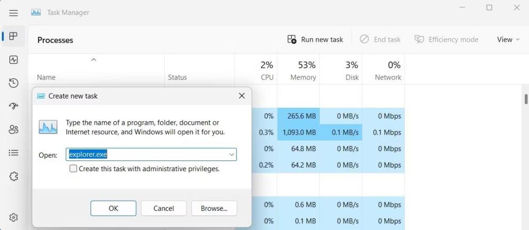
Task: Collapse the sort chevron above Name
Action: (94, 60)
